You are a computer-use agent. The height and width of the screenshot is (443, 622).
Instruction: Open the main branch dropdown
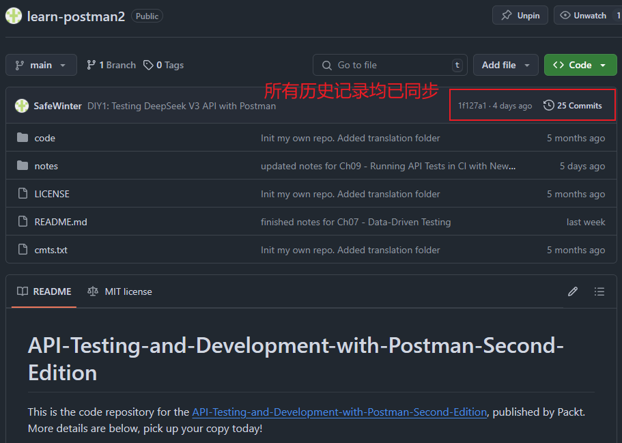point(41,65)
